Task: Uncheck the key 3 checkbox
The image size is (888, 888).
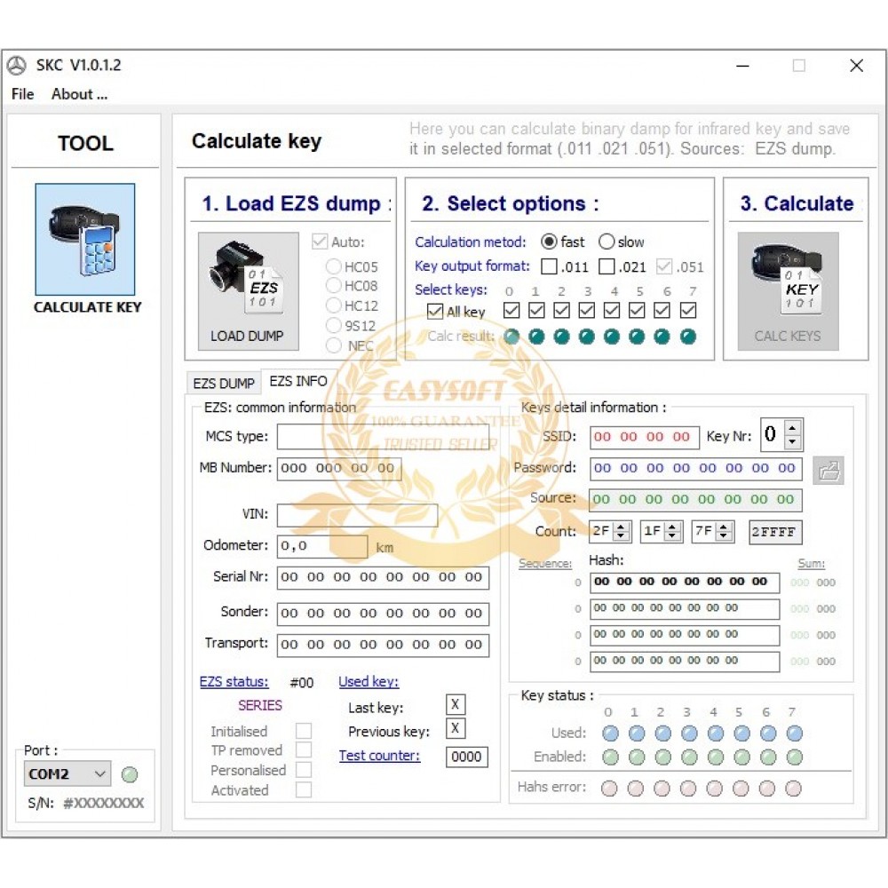Action: [x=587, y=310]
